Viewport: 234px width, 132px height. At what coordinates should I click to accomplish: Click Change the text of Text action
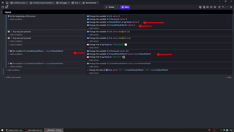(128, 70)
